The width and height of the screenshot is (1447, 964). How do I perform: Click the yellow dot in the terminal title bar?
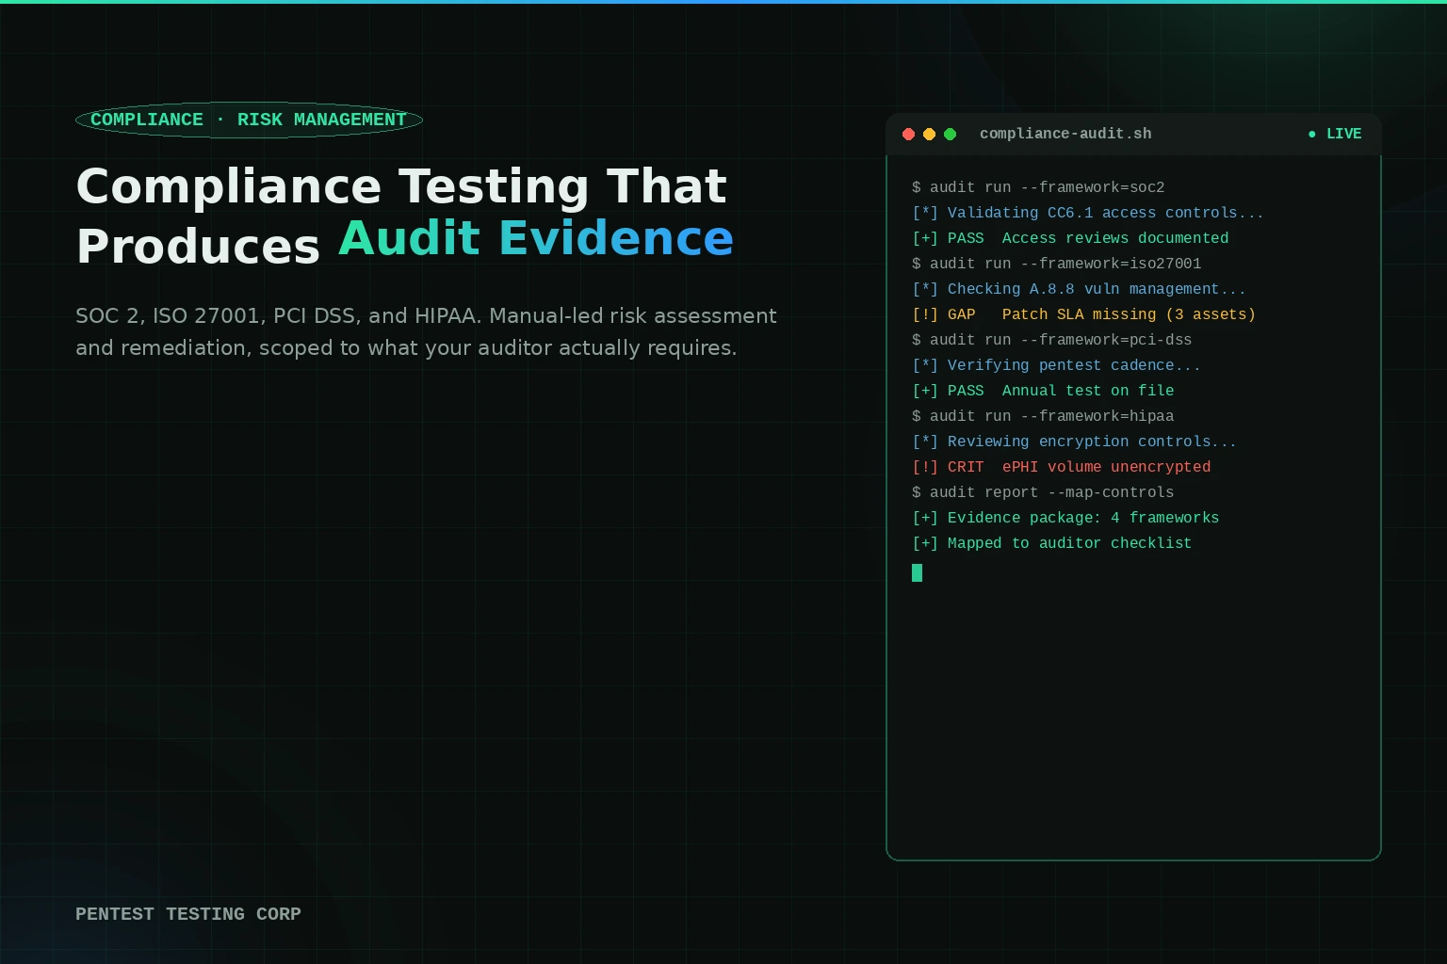[929, 134]
